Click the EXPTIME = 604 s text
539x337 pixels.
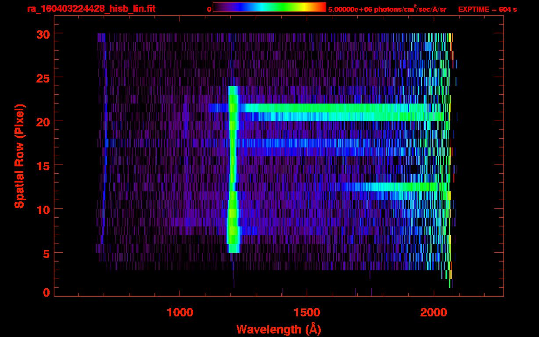488,9
